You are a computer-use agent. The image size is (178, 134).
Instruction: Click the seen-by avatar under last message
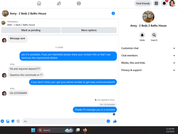114,114
